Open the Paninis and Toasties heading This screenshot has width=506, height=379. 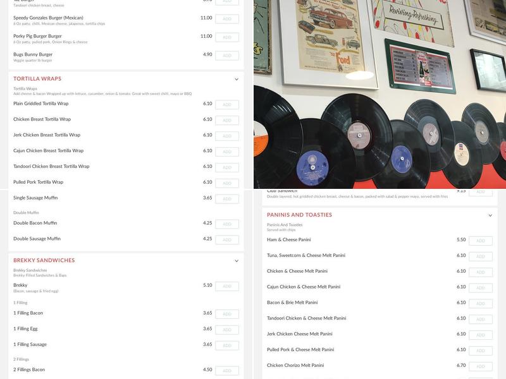[299, 215]
